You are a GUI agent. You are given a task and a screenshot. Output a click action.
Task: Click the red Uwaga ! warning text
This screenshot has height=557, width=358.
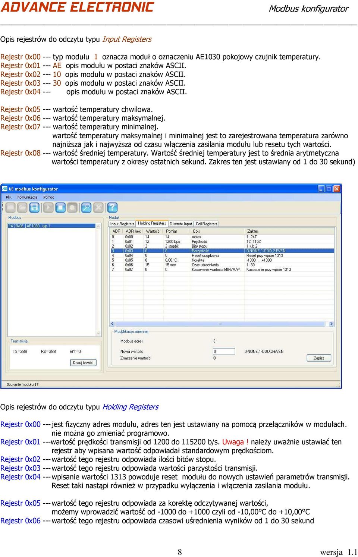click(235, 442)
